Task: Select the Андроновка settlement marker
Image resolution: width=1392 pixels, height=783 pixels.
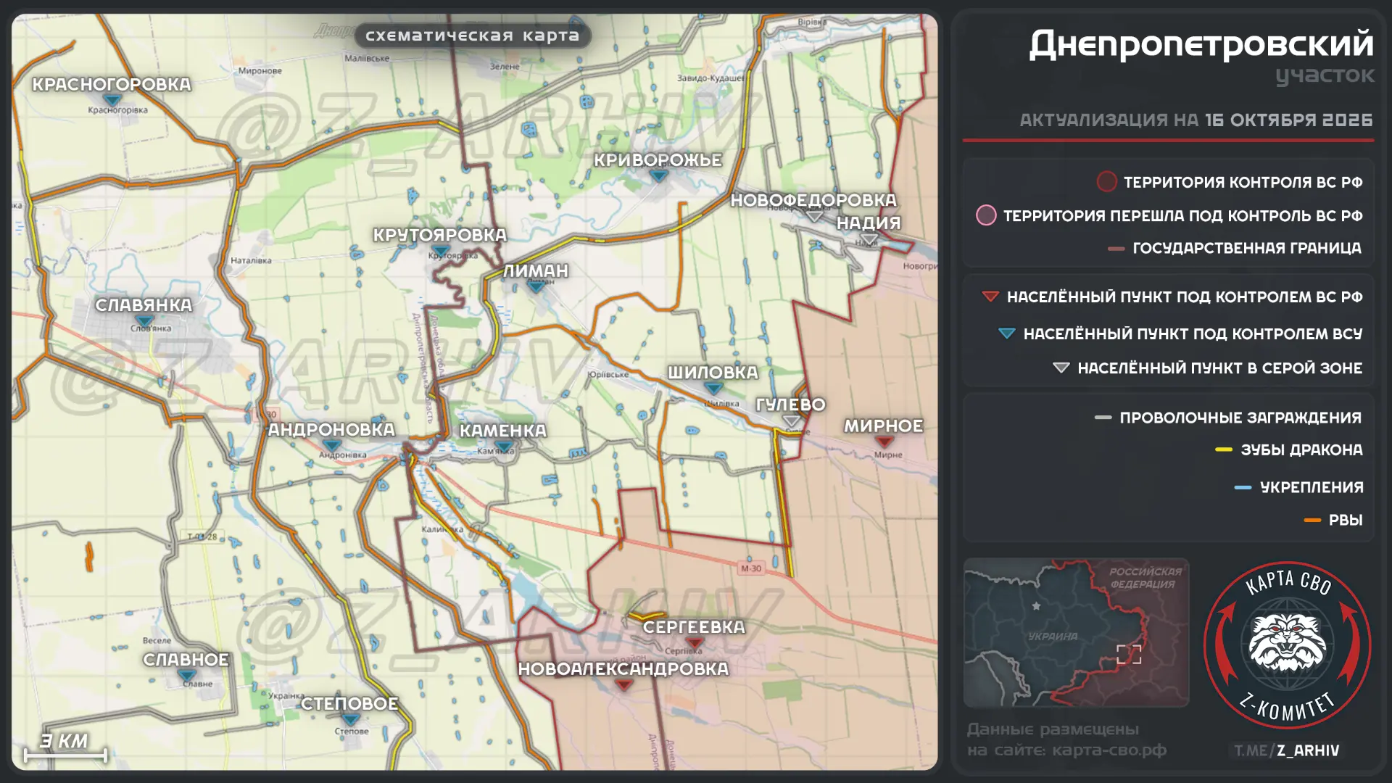Action: point(331,446)
